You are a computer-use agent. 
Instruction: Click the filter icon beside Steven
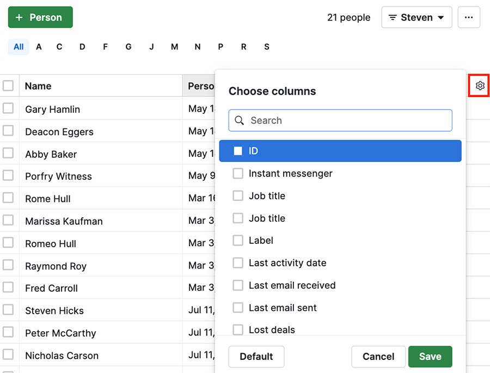coord(392,17)
